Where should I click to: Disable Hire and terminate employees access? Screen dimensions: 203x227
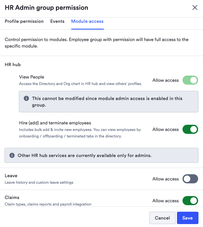(x=190, y=129)
